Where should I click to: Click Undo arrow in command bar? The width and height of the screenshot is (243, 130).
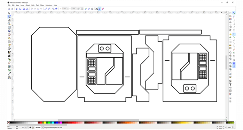[230, 34]
